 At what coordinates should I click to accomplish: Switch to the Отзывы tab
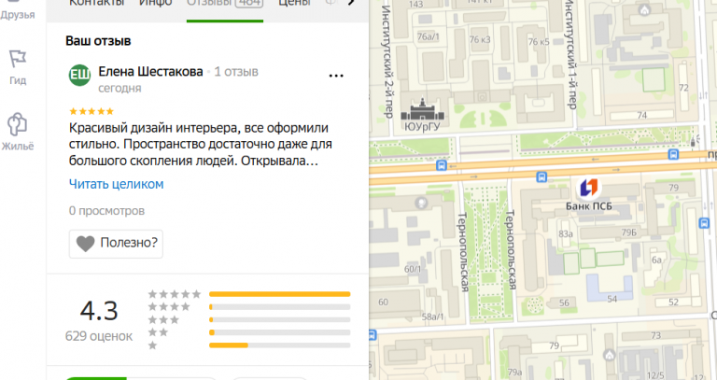(225, 4)
